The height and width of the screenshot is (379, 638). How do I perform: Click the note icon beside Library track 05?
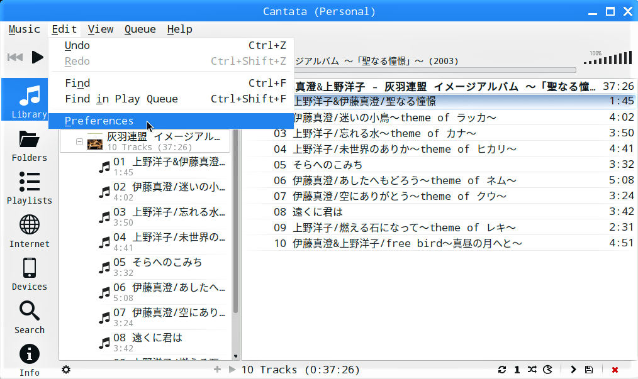click(104, 267)
